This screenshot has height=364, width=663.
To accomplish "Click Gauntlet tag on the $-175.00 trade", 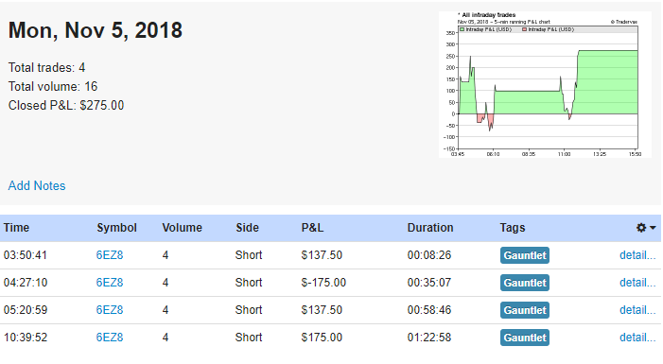I will (525, 283).
